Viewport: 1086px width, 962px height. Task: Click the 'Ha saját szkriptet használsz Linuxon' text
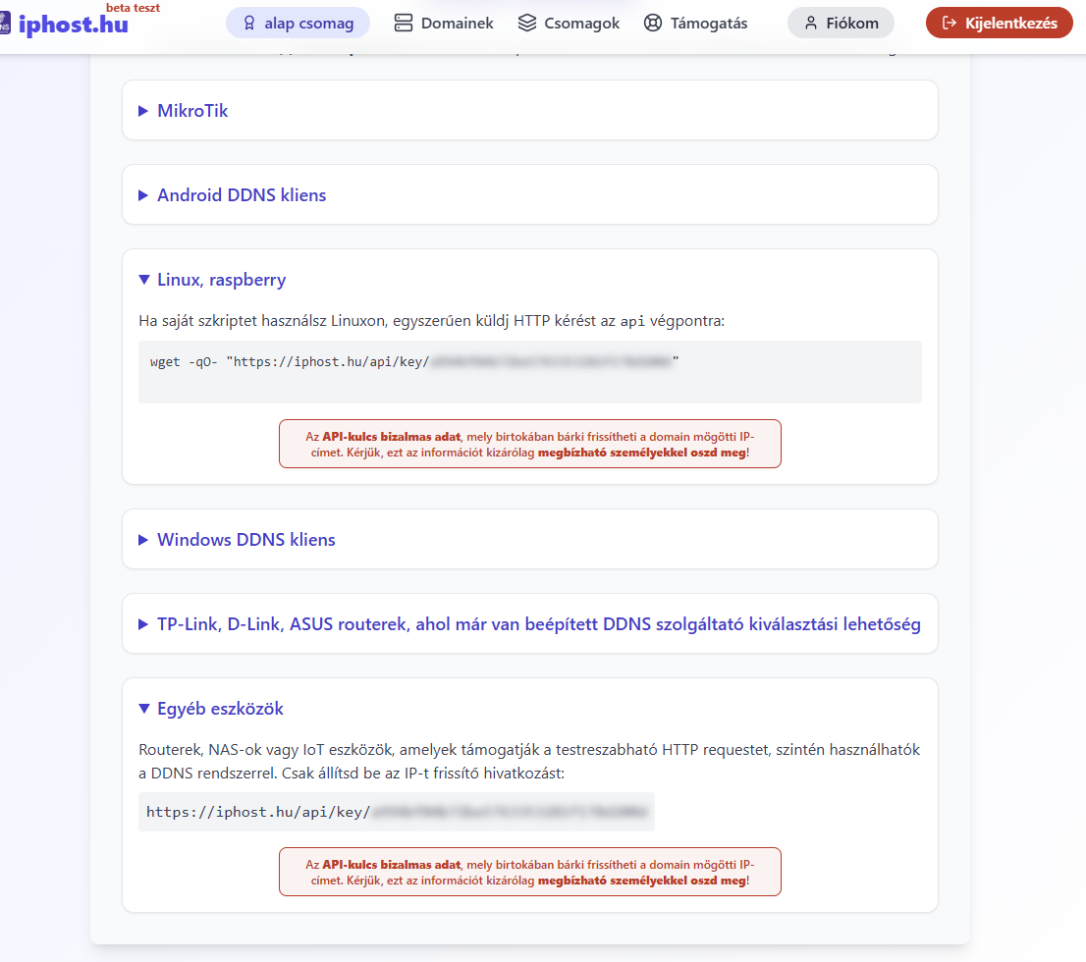coord(431,321)
